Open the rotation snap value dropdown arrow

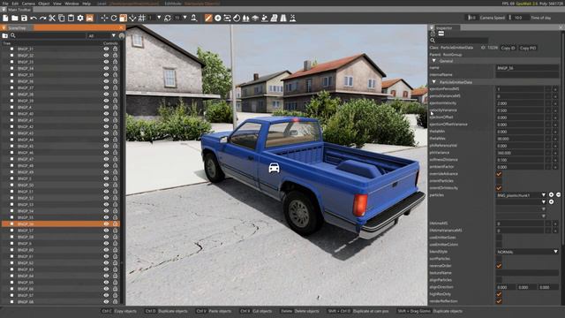click(x=185, y=18)
